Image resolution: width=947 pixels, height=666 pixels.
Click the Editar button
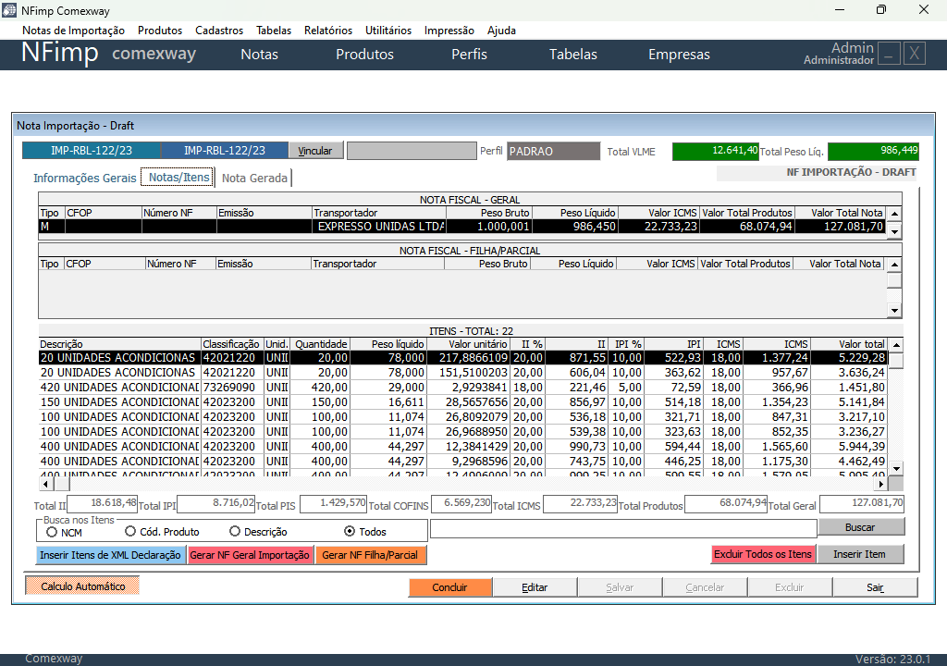(x=535, y=586)
